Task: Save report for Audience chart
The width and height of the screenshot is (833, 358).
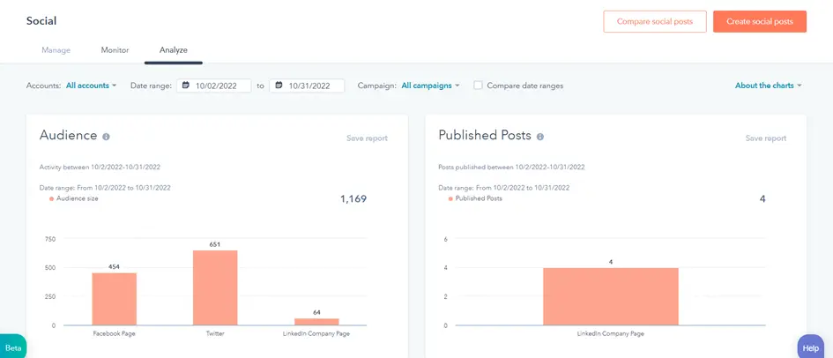Action: pos(367,138)
